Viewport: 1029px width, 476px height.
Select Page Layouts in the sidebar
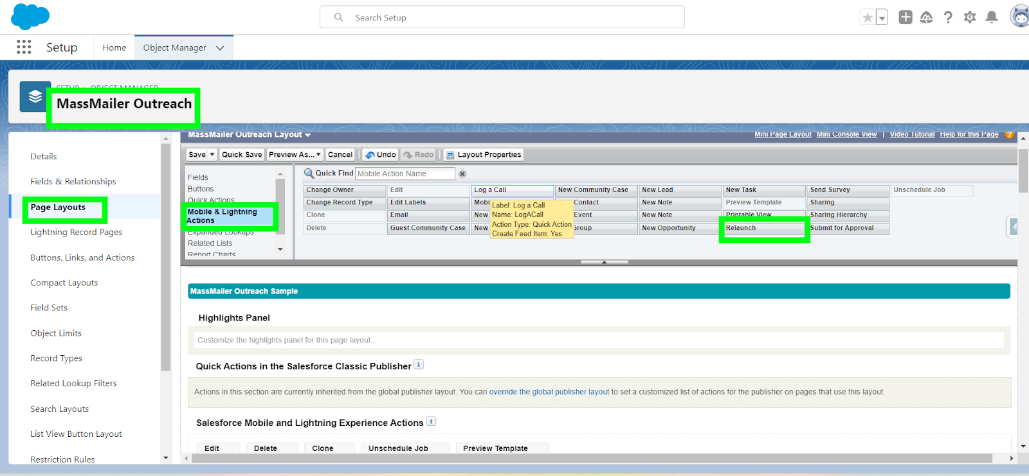point(58,207)
